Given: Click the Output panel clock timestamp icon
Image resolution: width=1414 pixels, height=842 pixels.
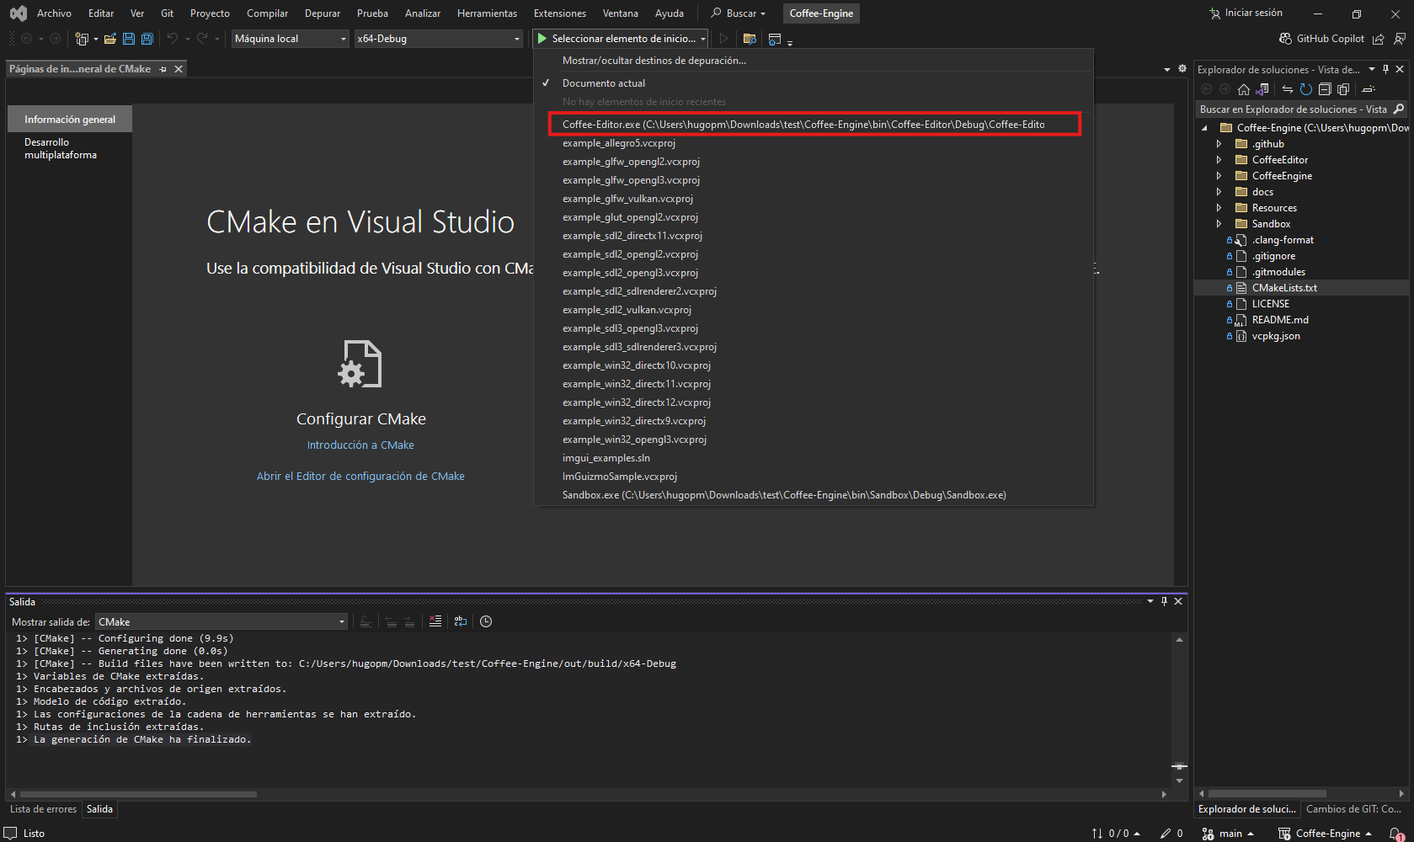Looking at the screenshot, I should point(486,621).
